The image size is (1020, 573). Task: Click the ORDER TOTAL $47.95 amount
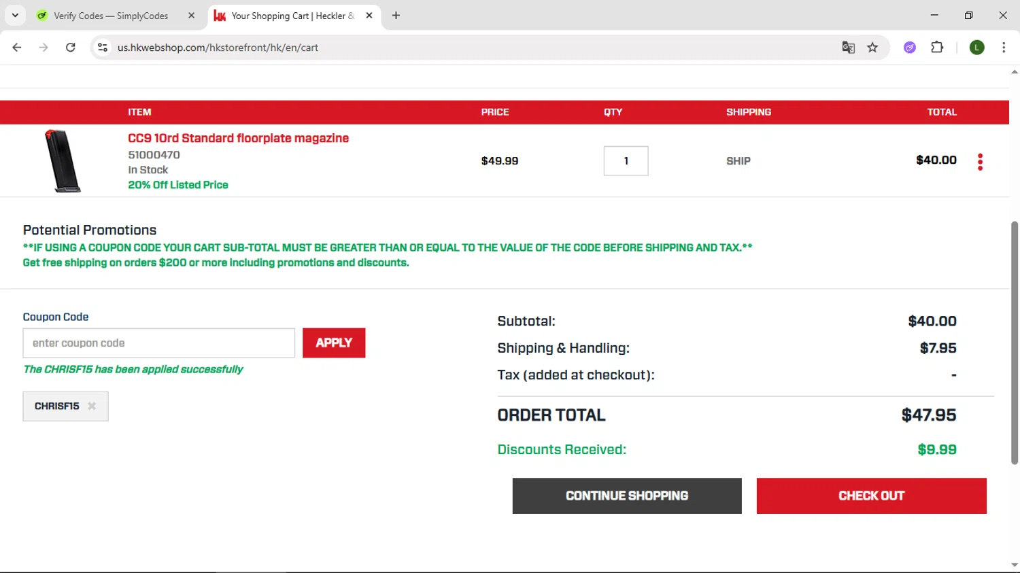coord(929,415)
